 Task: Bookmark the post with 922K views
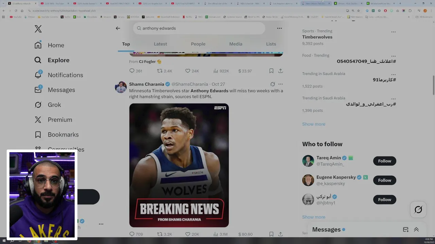[x=271, y=71]
